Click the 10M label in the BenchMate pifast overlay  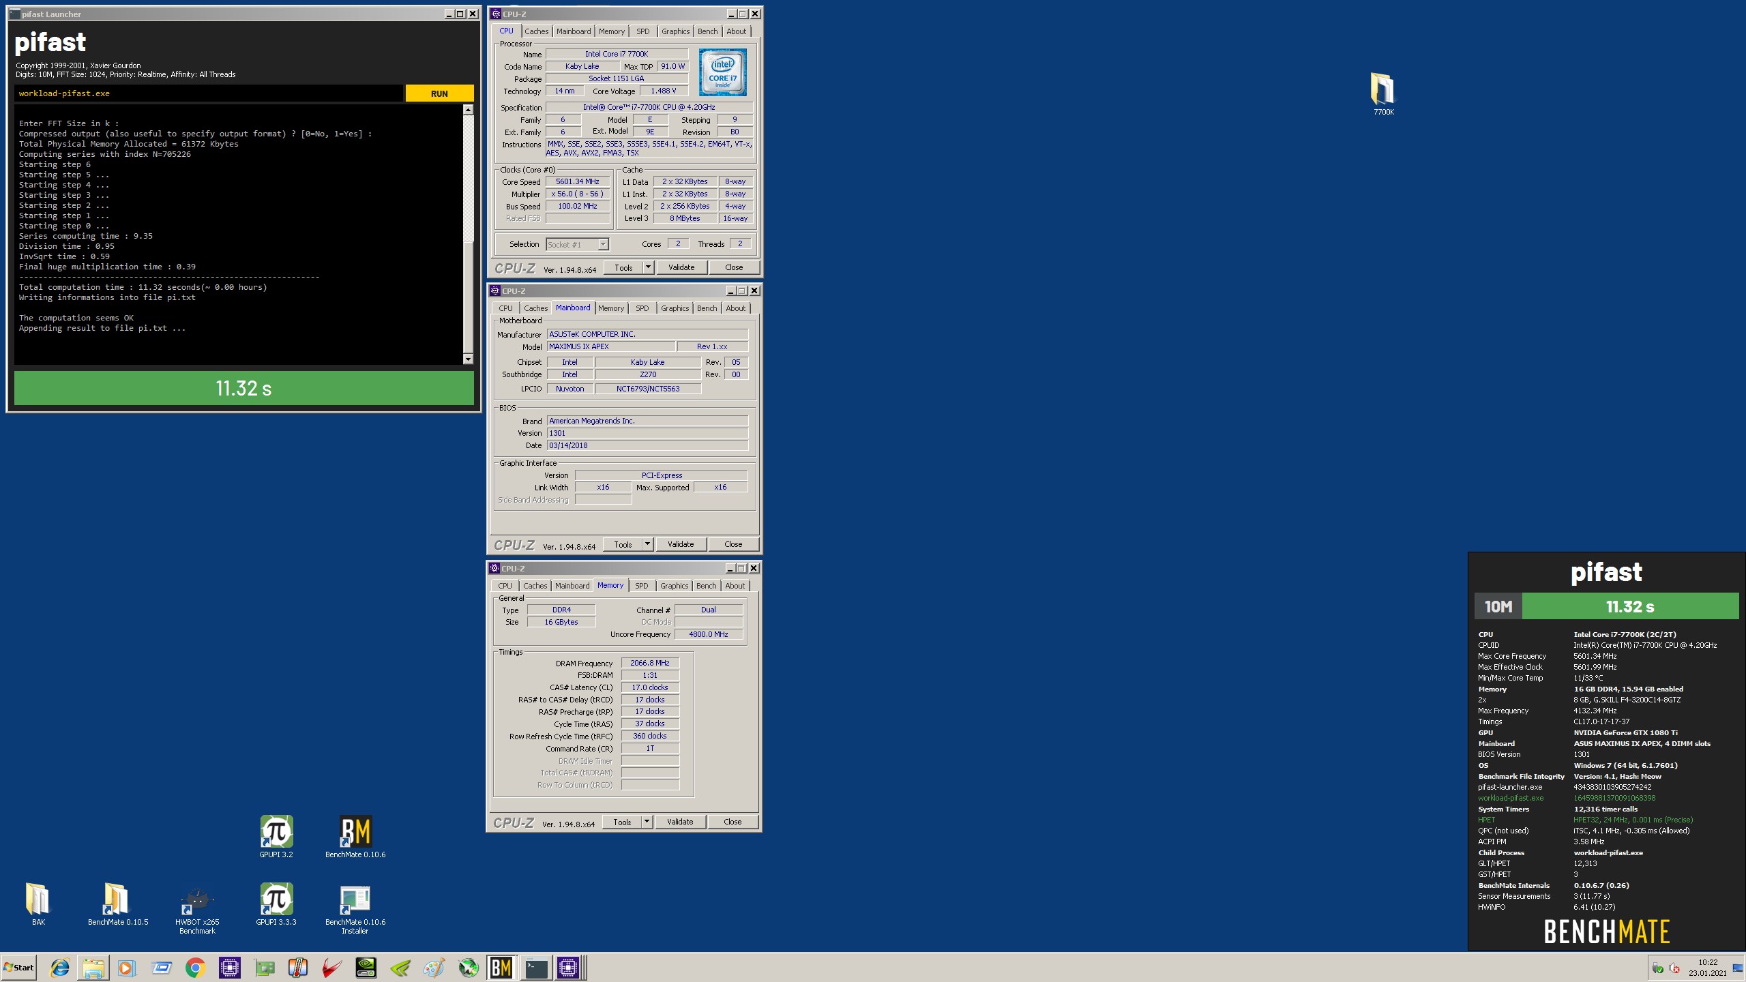tap(1498, 606)
